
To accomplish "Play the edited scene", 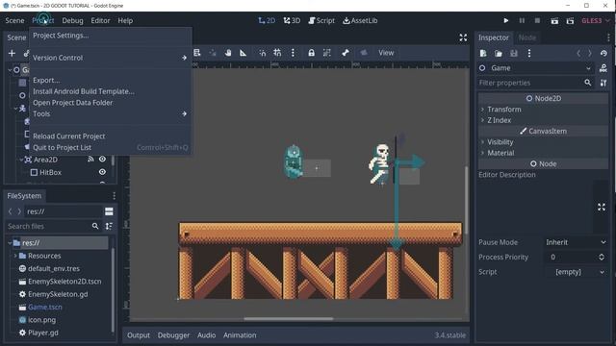I will (x=554, y=20).
